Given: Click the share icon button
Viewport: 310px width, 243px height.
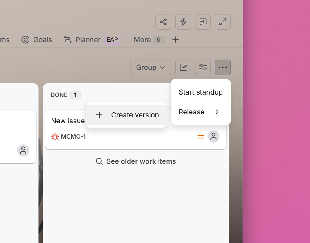Looking at the screenshot, I should [x=163, y=22].
